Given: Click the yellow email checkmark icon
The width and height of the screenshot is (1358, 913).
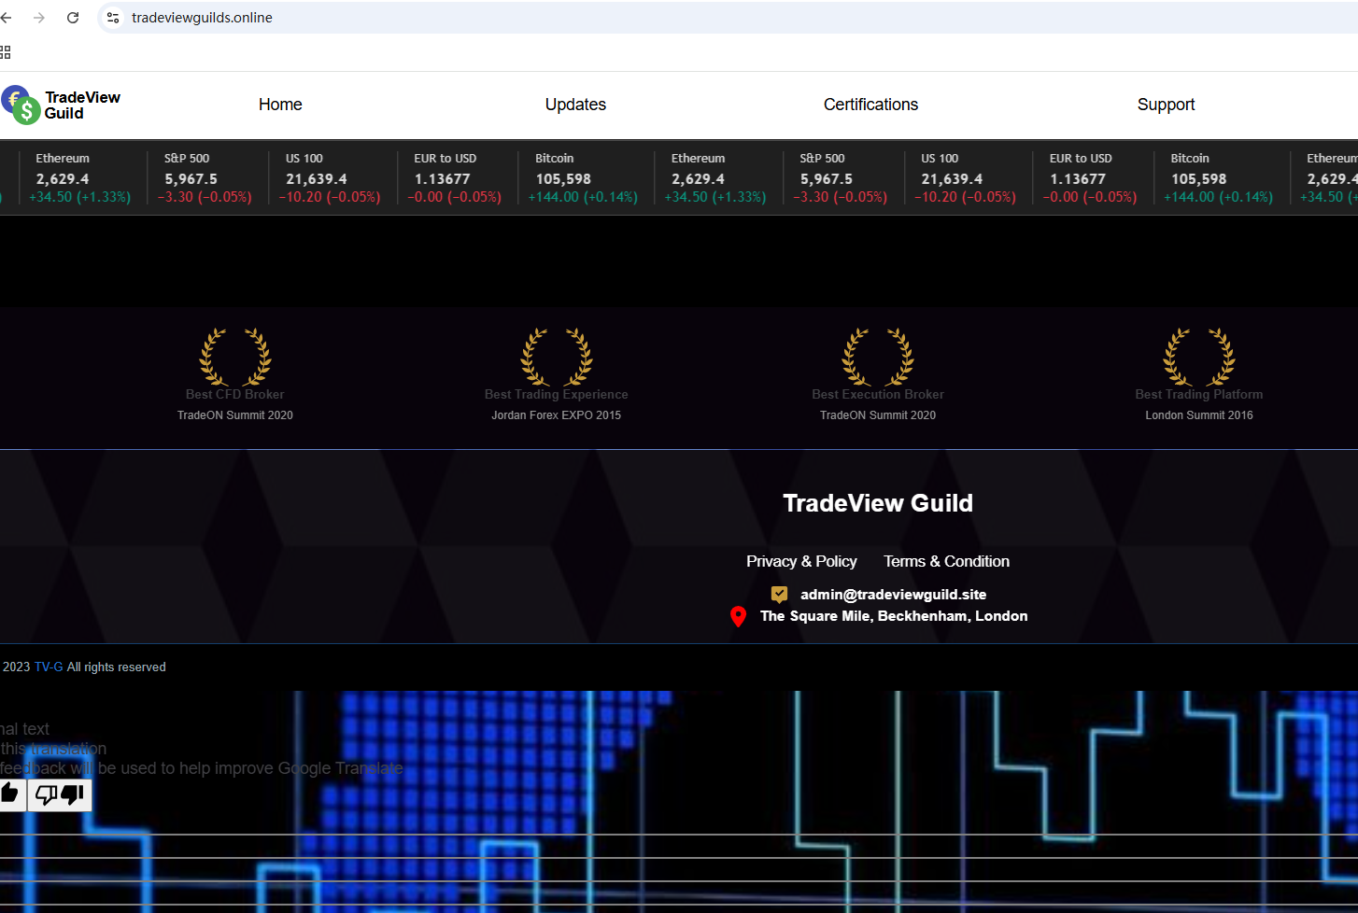Looking at the screenshot, I should click(779, 594).
